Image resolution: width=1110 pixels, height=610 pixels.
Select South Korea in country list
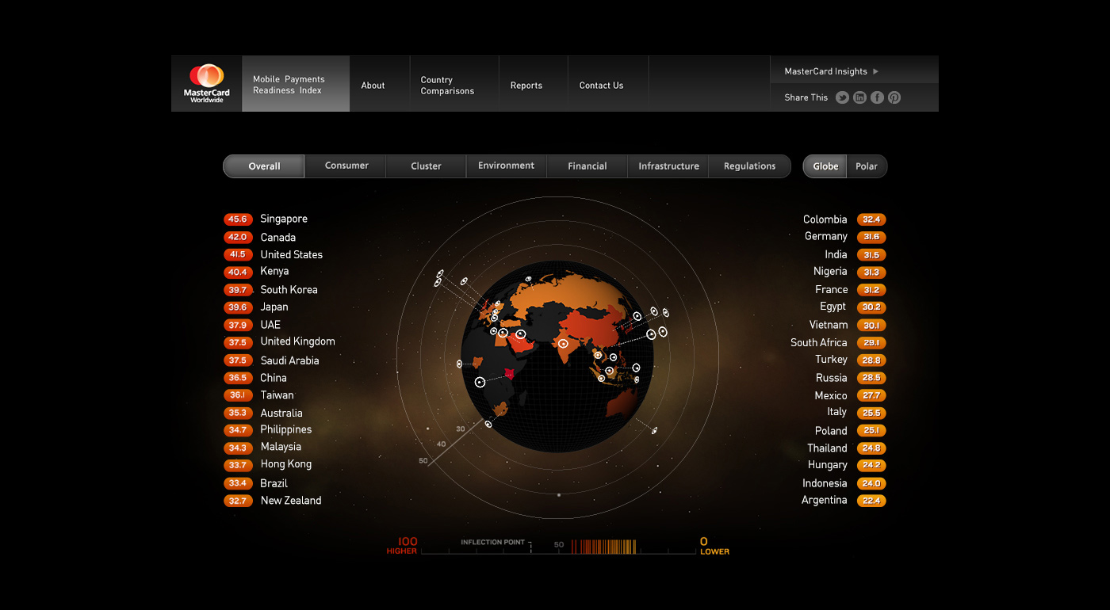[289, 290]
